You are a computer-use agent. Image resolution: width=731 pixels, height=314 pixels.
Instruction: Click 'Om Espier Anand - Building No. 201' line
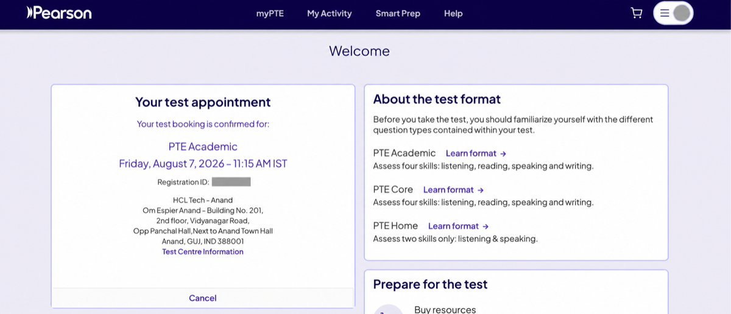(x=203, y=211)
